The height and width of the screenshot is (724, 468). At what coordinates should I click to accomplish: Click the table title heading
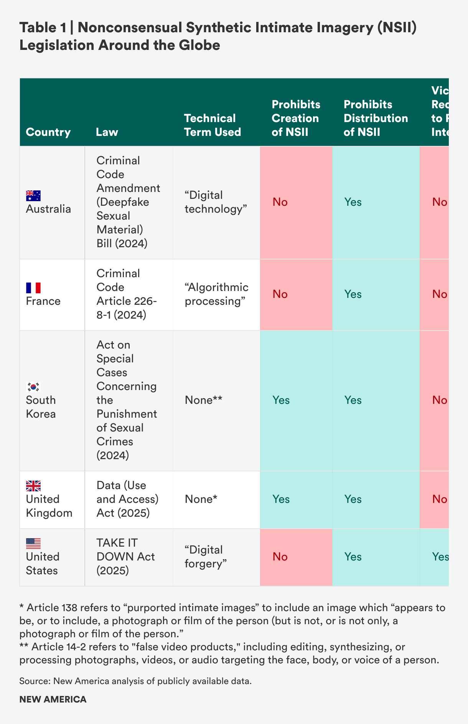(x=218, y=36)
